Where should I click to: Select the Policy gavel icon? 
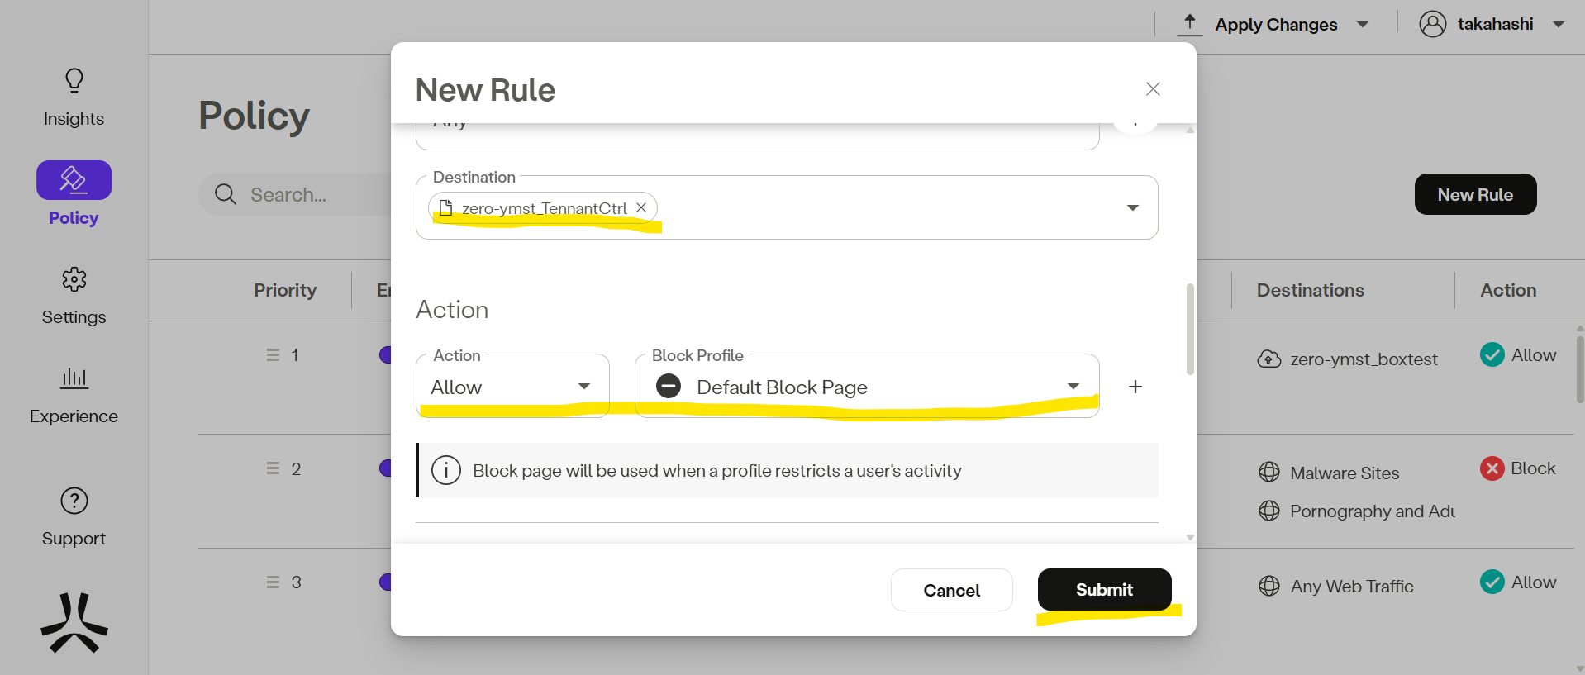click(74, 179)
